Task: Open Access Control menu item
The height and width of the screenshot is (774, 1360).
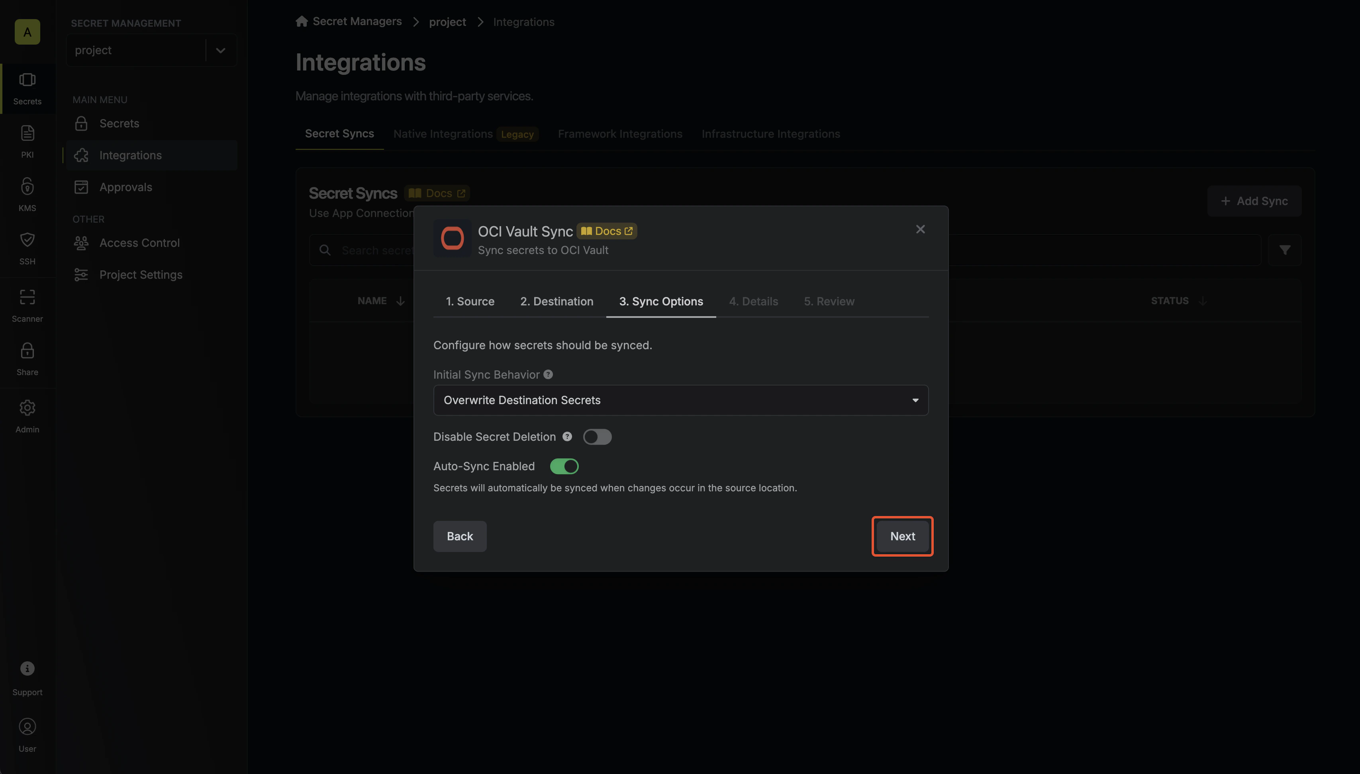Action: [152, 243]
